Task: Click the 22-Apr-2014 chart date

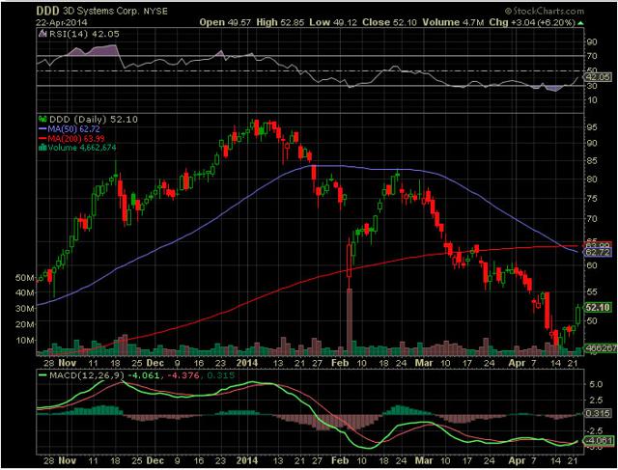Action: coord(62,22)
